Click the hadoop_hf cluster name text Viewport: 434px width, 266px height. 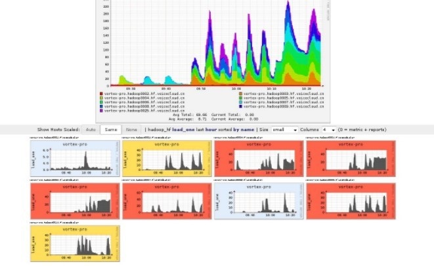tap(159, 130)
